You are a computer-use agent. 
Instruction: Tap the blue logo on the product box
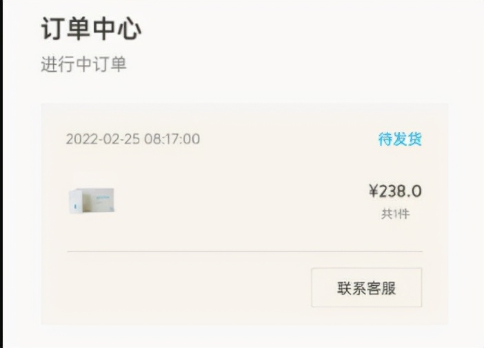[75, 206]
